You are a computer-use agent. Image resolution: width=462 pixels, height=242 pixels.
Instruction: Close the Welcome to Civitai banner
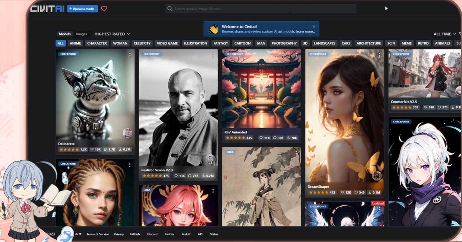314,26
